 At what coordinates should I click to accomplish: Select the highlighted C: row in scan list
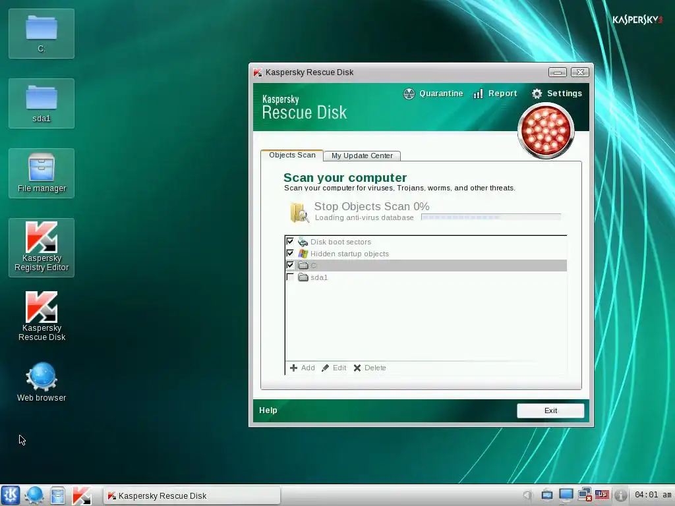click(x=426, y=266)
